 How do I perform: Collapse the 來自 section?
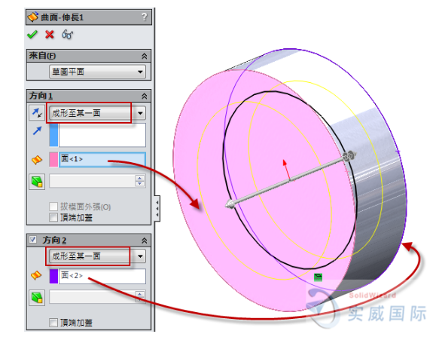tap(144, 56)
